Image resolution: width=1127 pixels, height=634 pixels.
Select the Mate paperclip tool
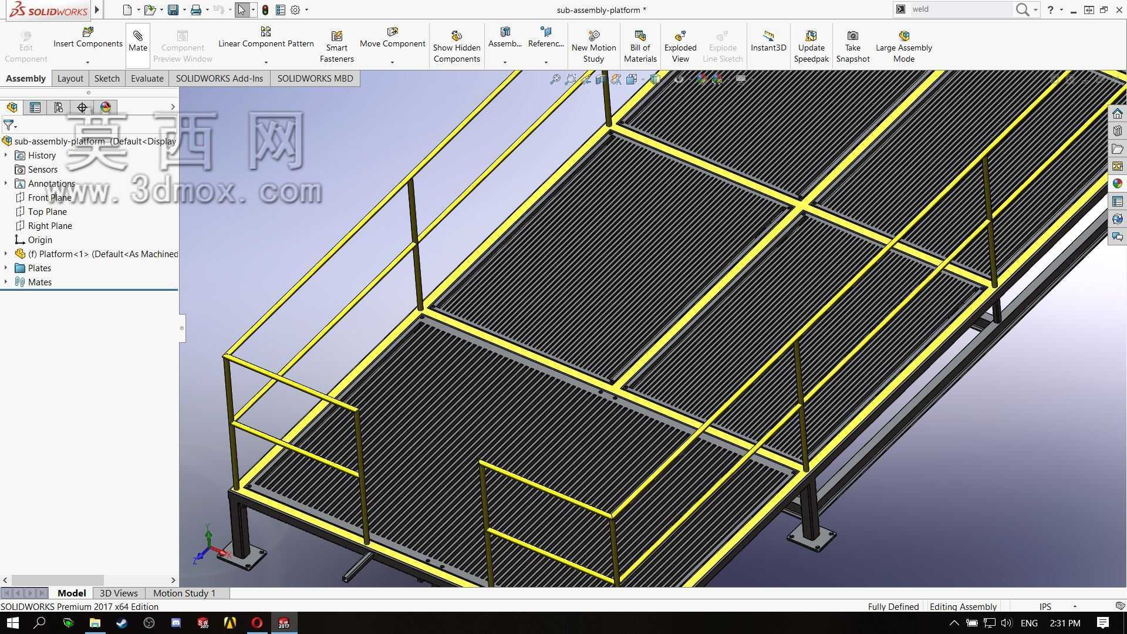[x=138, y=41]
